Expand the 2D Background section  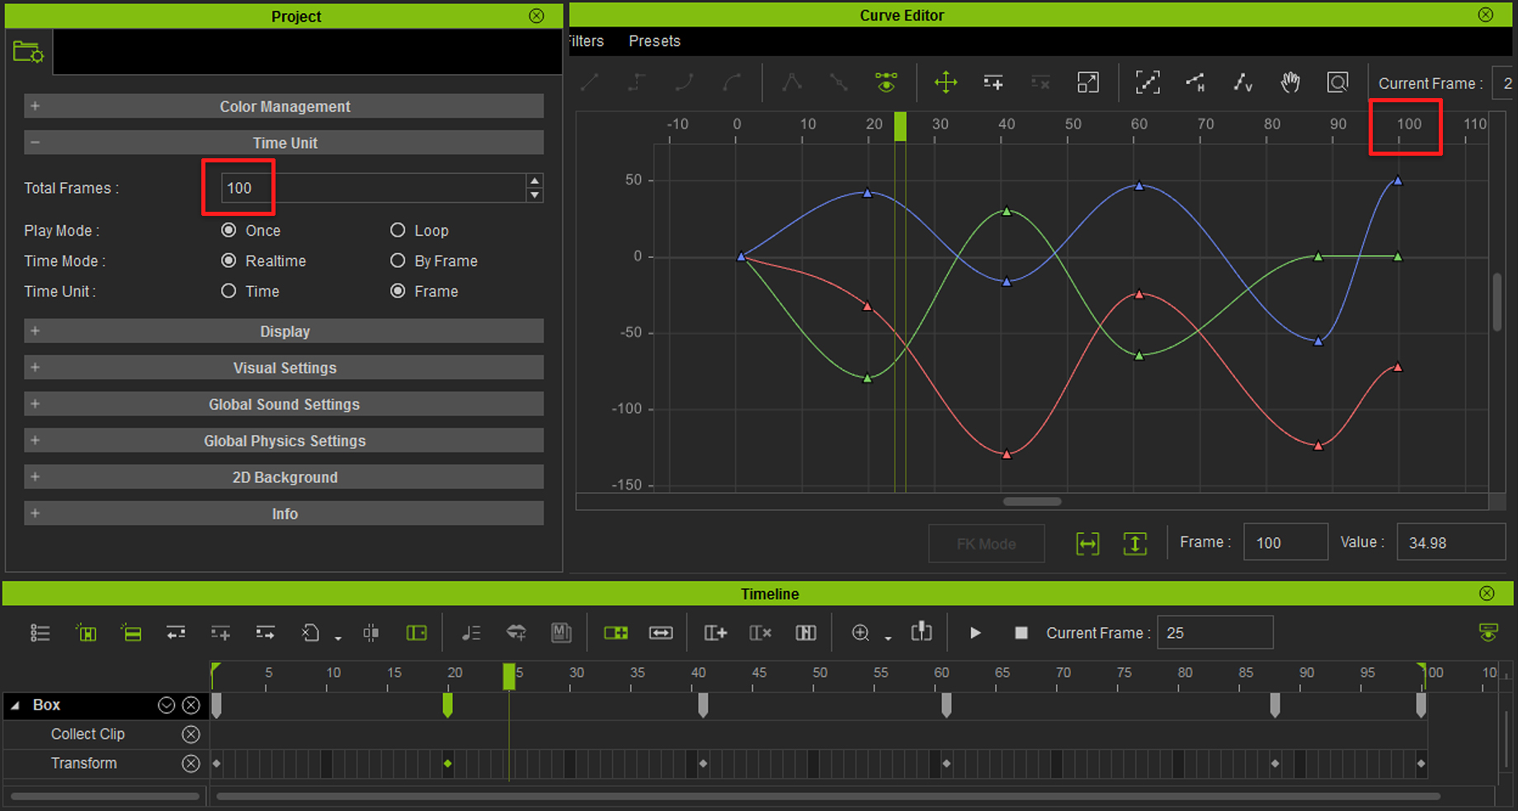(x=284, y=477)
